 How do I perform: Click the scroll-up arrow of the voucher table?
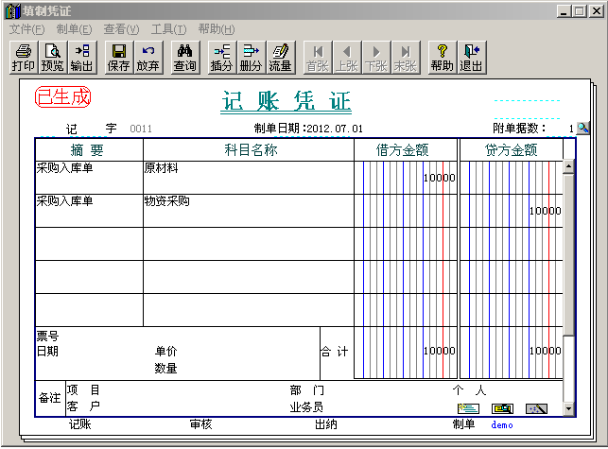tap(568, 166)
